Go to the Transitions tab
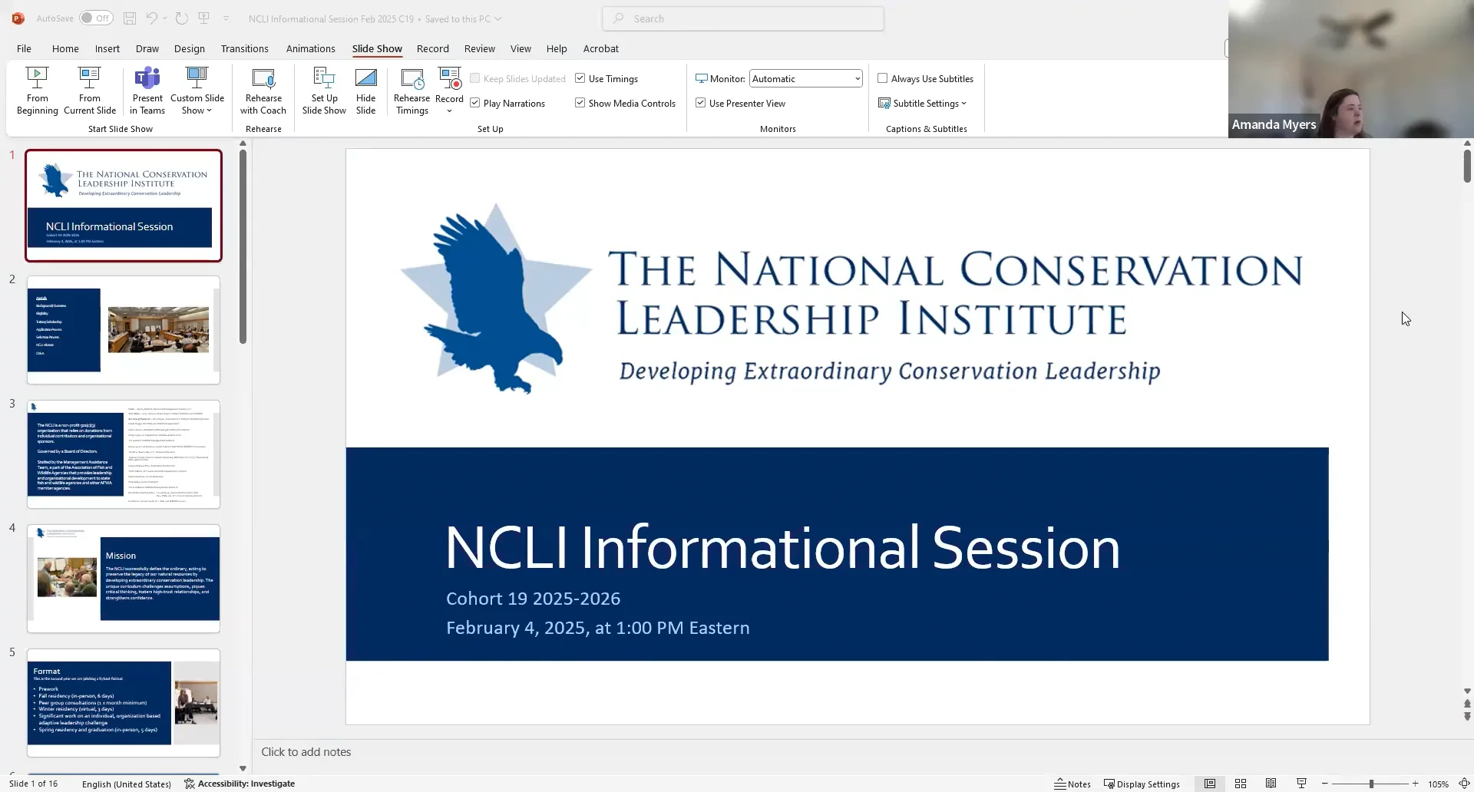 click(x=244, y=48)
